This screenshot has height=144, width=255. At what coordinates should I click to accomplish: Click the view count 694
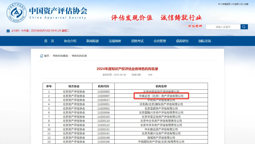pyautogui.click(x=150, y=75)
